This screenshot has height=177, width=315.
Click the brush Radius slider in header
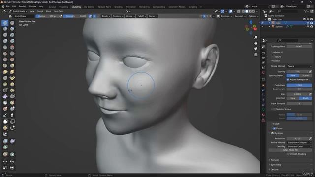[x=47, y=16]
